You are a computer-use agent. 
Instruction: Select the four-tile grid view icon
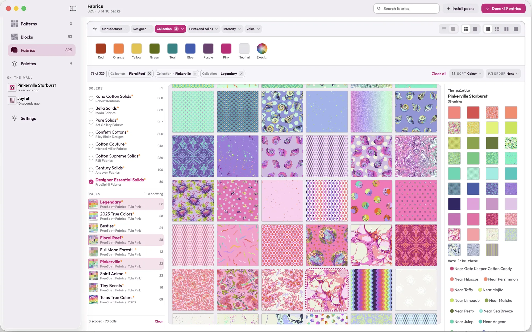tap(466, 29)
